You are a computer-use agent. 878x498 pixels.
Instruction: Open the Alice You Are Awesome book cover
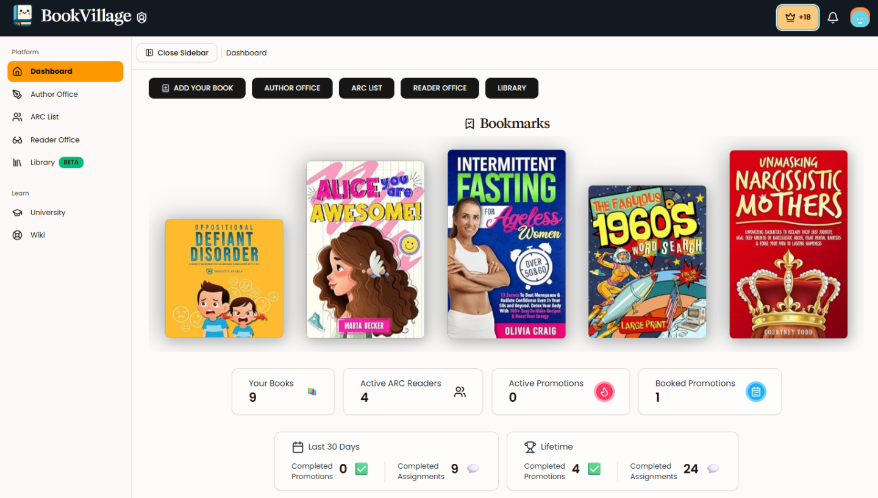pos(365,249)
